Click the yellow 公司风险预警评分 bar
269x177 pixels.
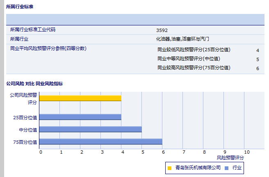(x=80, y=98)
